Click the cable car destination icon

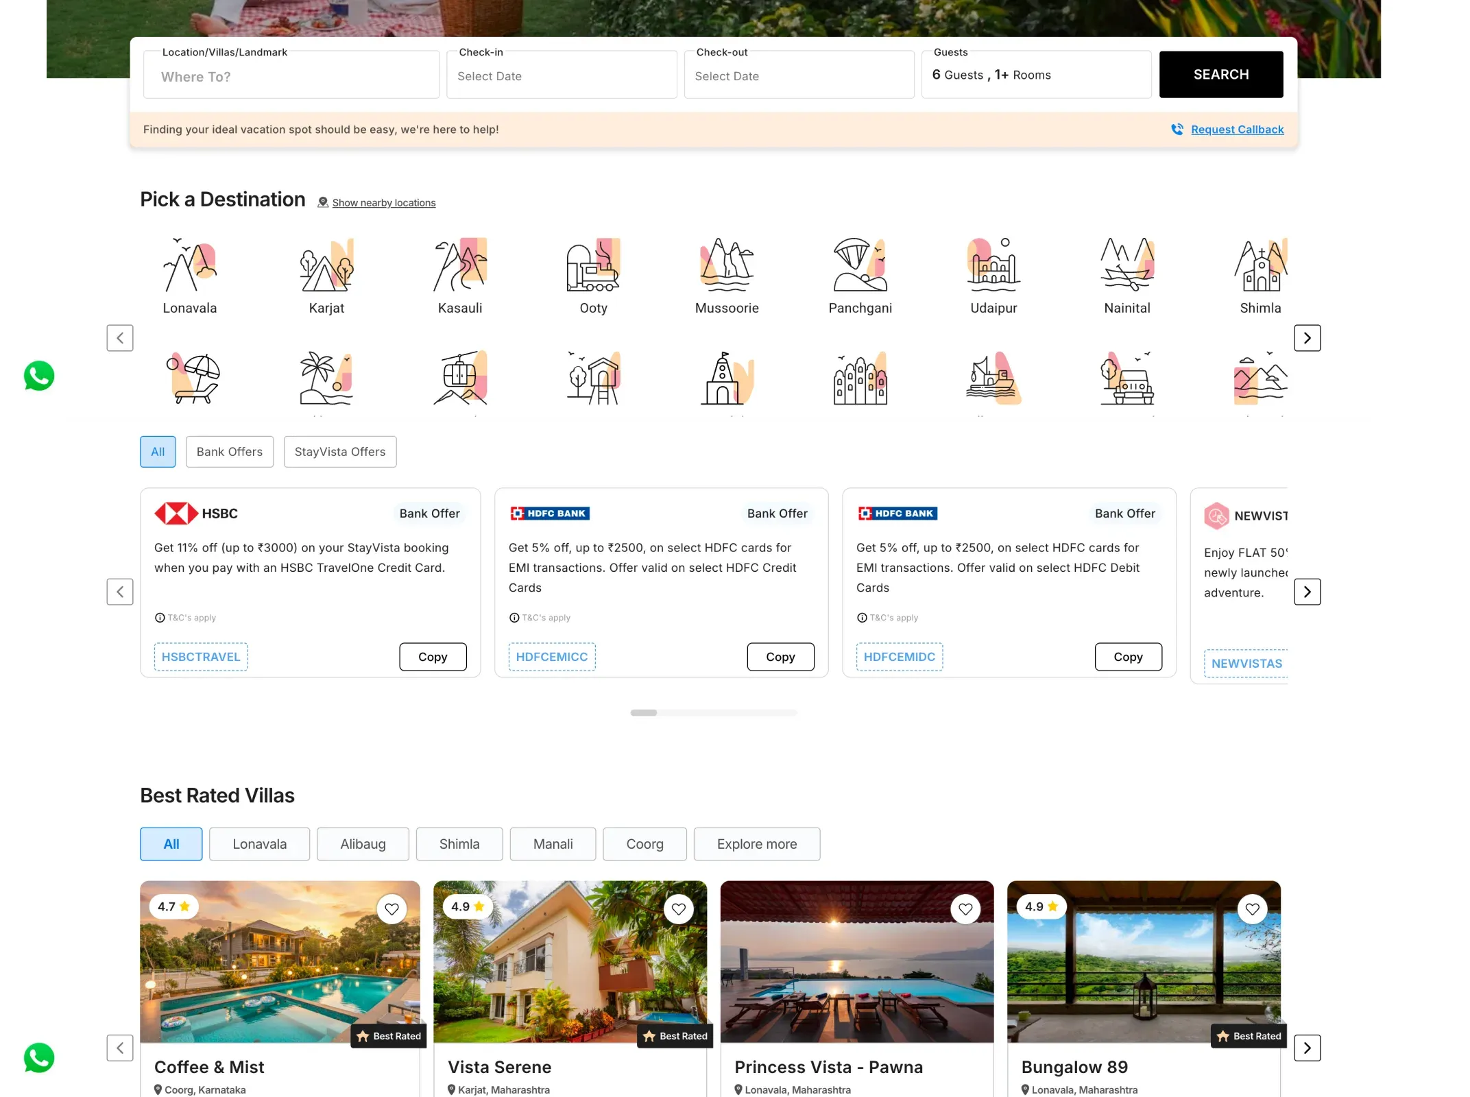click(460, 378)
